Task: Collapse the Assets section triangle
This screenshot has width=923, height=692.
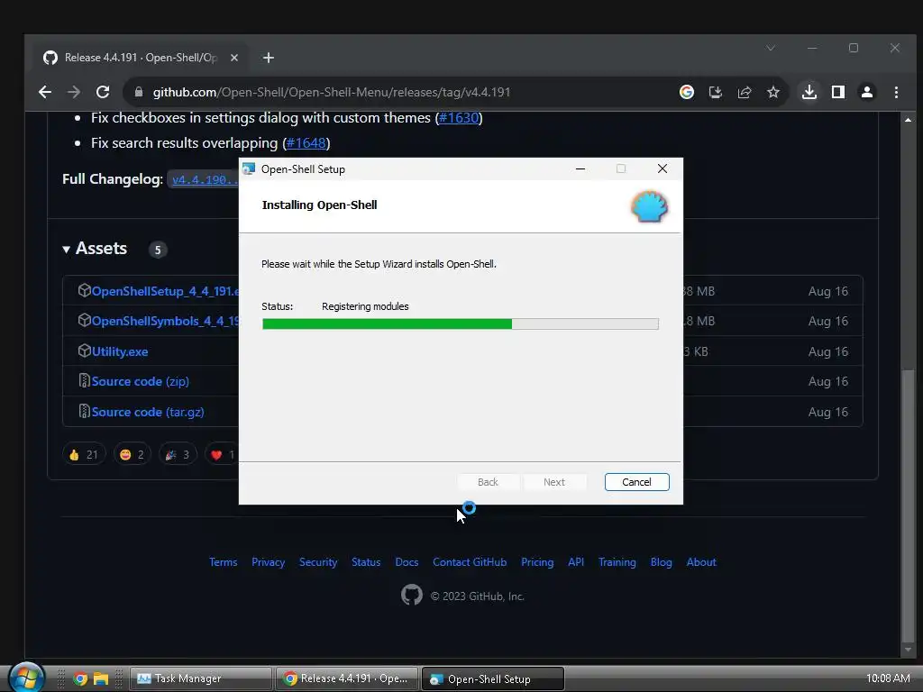Action: 67,250
